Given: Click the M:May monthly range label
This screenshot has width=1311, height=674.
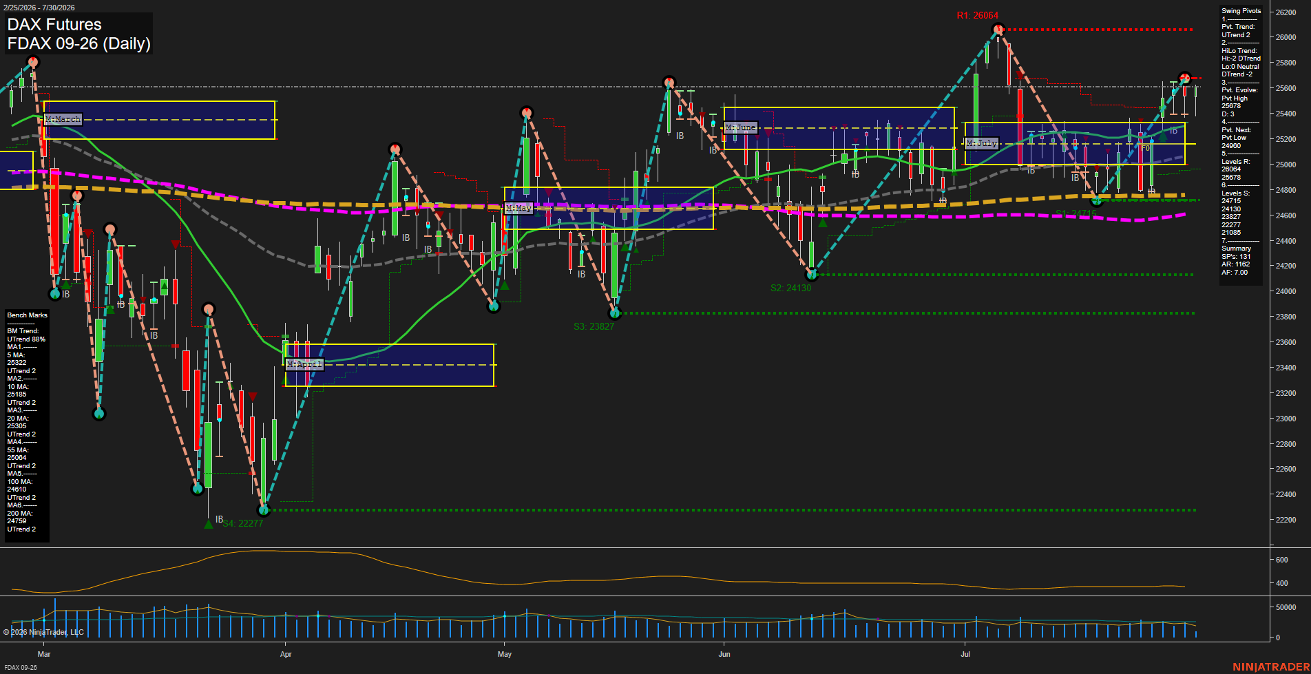Looking at the screenshot, I should point(518,207).
